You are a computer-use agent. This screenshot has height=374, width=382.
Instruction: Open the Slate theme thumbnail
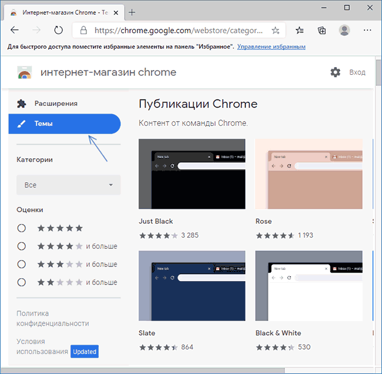192,286
